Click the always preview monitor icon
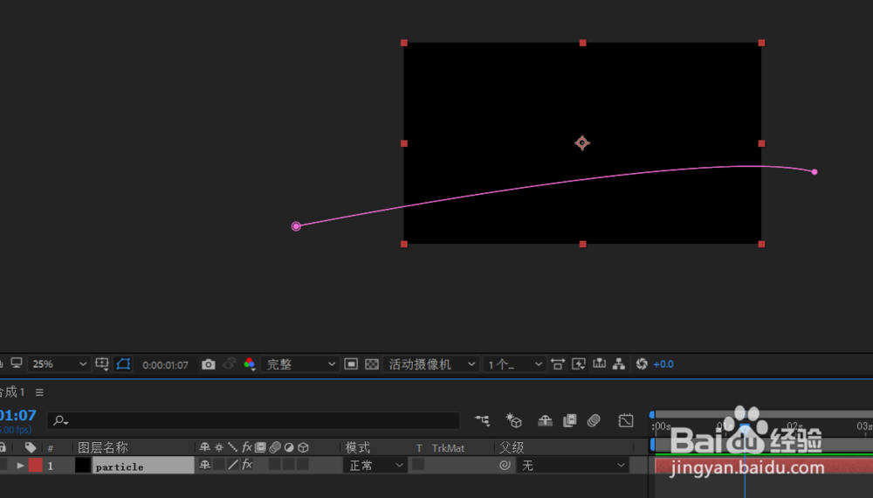873x498 pixels. (17, 363)
